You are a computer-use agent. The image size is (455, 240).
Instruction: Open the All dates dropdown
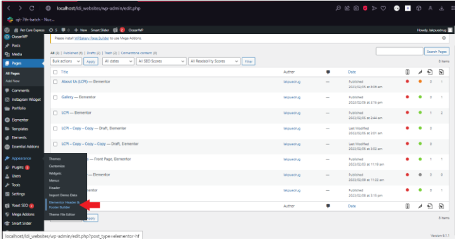(x=118, y=61)
